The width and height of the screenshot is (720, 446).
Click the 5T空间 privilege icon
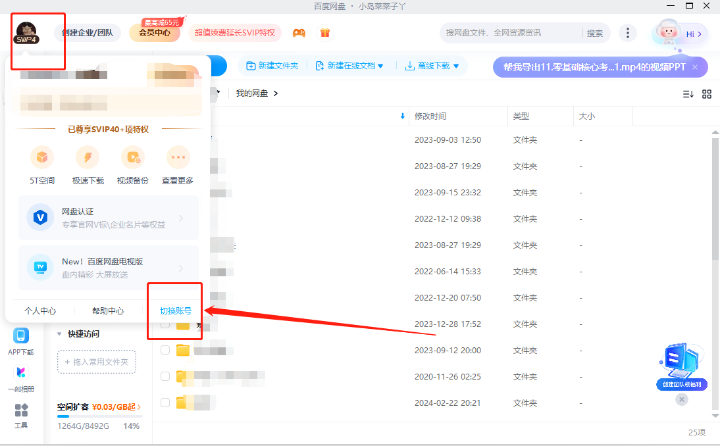42,157
